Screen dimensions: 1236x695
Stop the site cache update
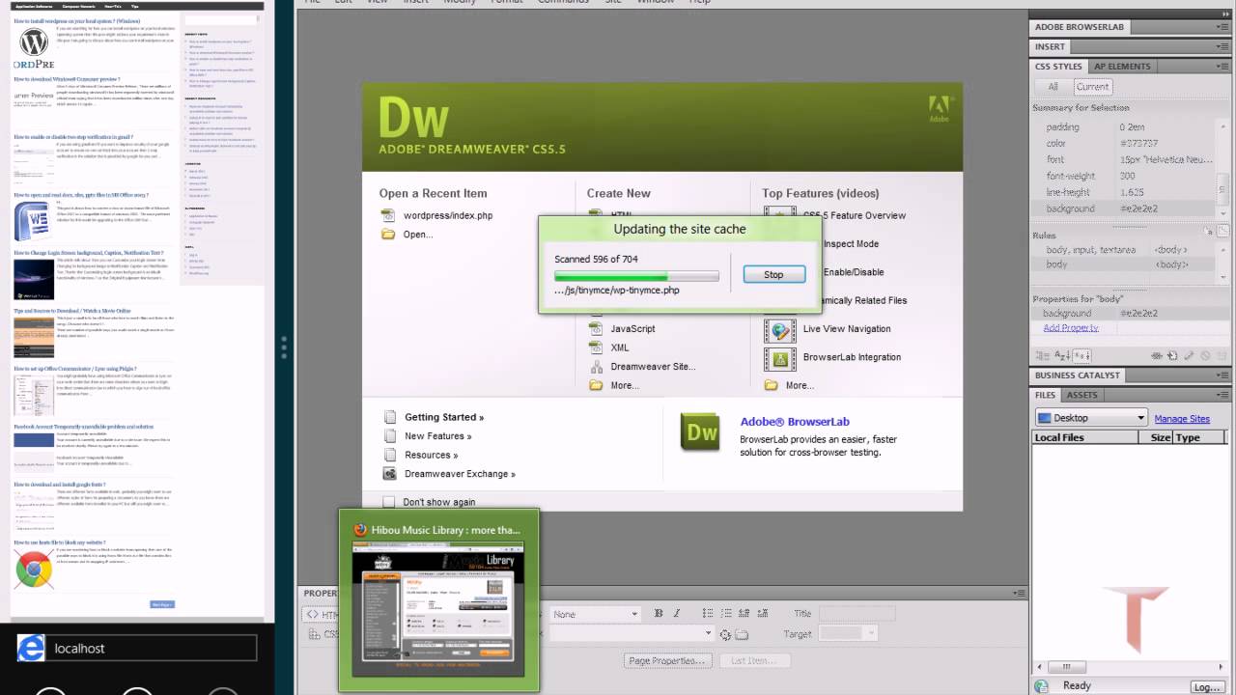pos(773,274)
